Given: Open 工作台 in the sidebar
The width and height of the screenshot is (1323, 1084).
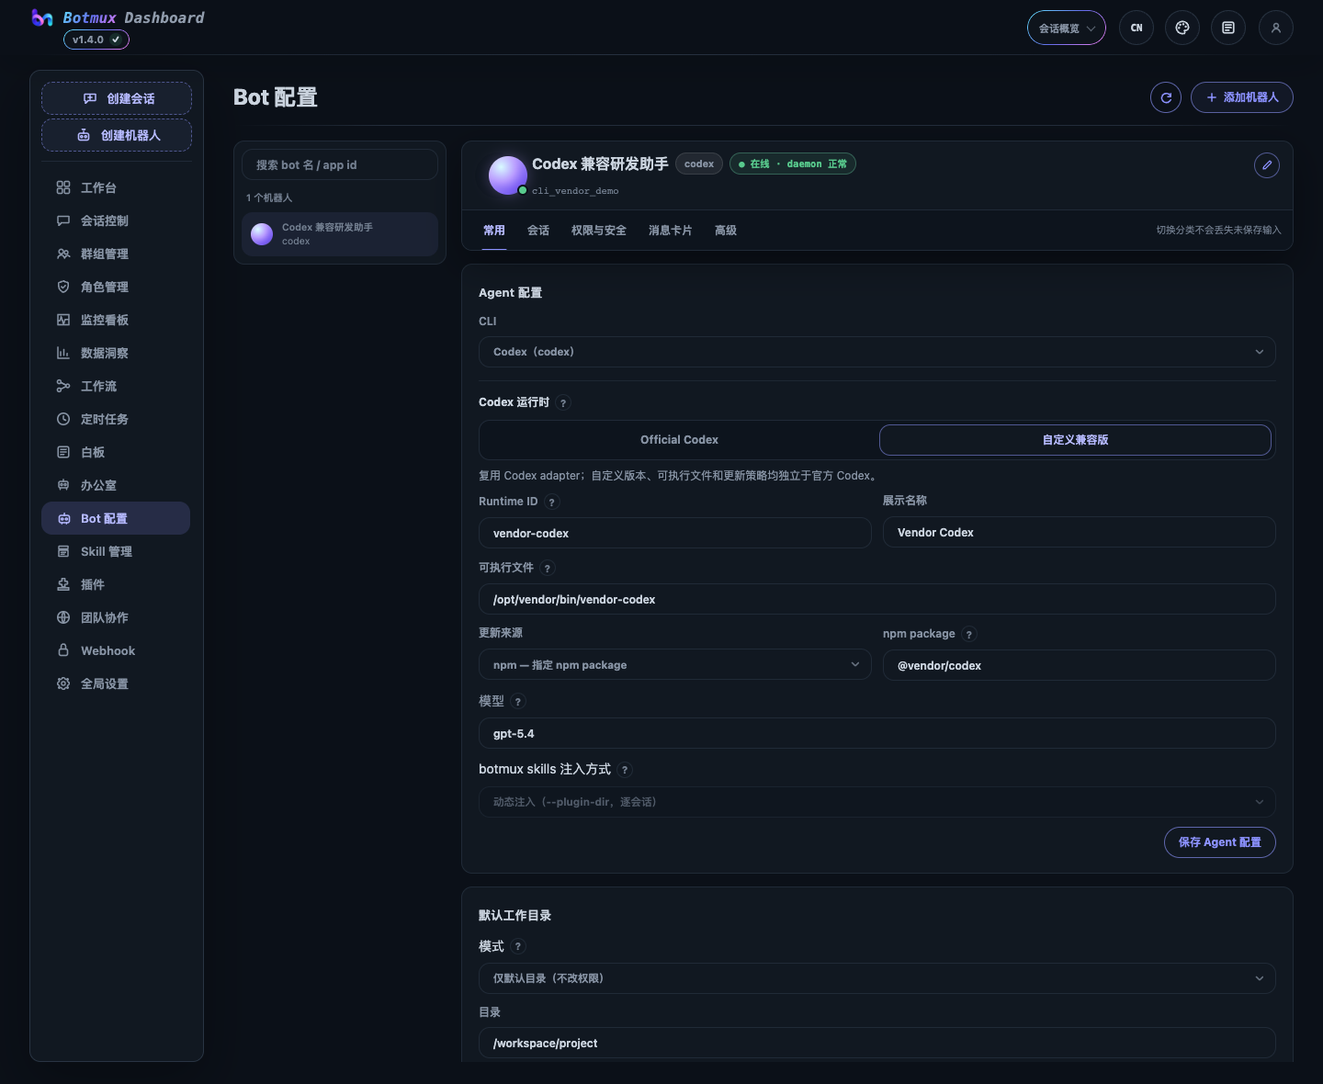Looking at the screenshot, I should point(116,187).
